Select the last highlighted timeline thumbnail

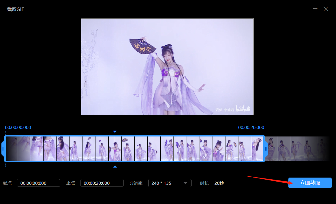[258, 149]
